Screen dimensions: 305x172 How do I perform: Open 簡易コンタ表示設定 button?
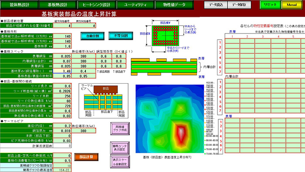(120, 148)
